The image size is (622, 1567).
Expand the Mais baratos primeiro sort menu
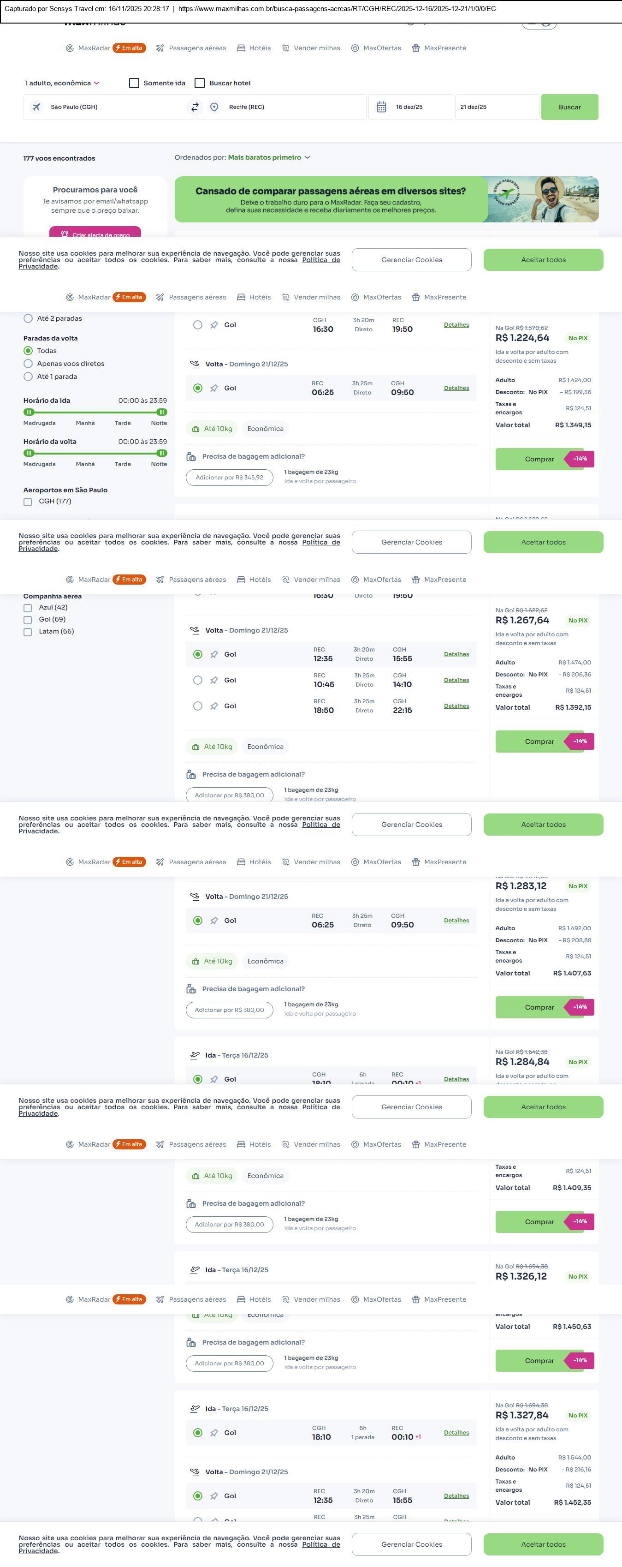click(x=269, y=157)
